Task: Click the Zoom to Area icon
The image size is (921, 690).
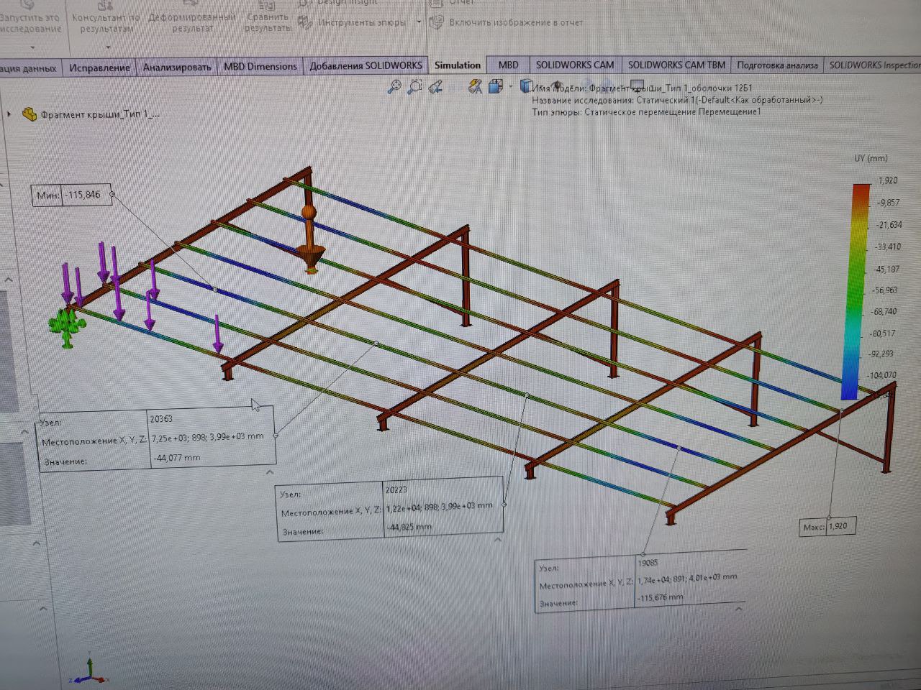Action: [x=414, y=87]
